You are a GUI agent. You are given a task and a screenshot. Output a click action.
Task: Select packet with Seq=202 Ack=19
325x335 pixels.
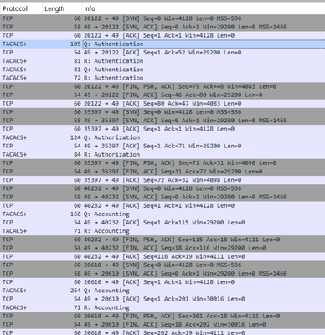pyautogui.click(x=162, y=332)
